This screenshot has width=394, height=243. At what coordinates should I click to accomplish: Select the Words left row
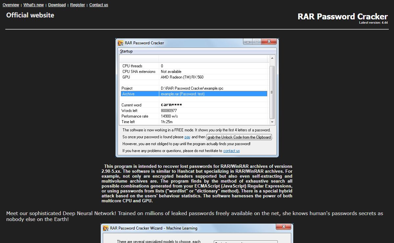[x=194, y=111]
